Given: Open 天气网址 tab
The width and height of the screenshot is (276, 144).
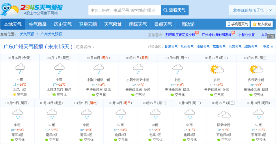Looking at the screenshot, I should [x=113, y=24].
